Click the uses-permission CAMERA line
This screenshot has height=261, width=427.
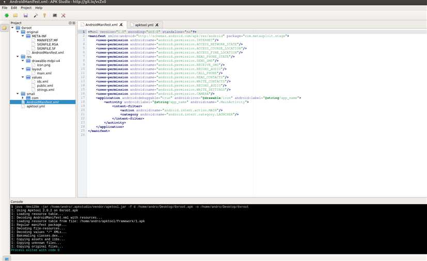coord(155,94)
